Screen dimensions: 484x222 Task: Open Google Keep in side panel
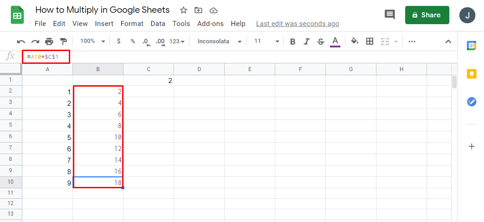[472, 74]
